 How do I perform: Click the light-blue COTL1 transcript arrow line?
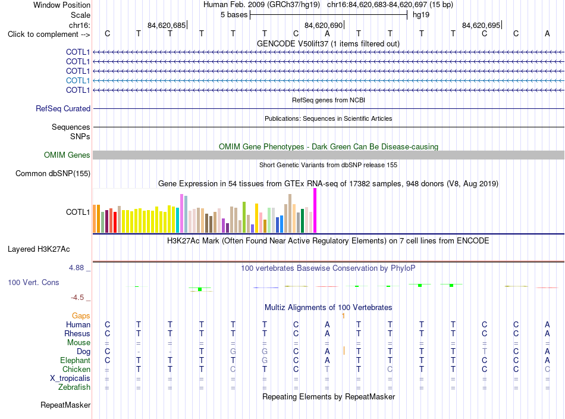[x=328, y=80]
